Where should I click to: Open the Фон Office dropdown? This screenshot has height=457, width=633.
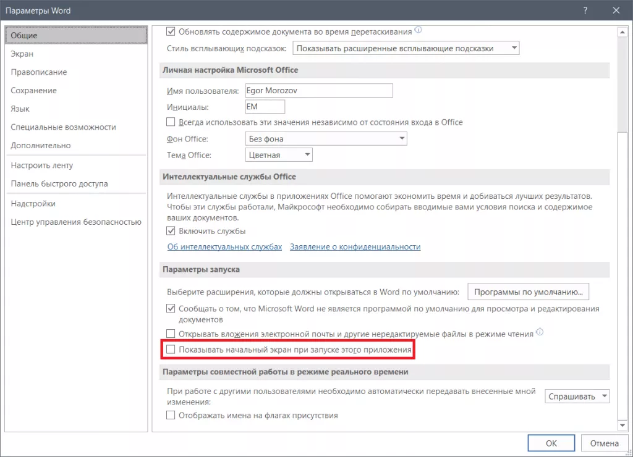(326, 139)
